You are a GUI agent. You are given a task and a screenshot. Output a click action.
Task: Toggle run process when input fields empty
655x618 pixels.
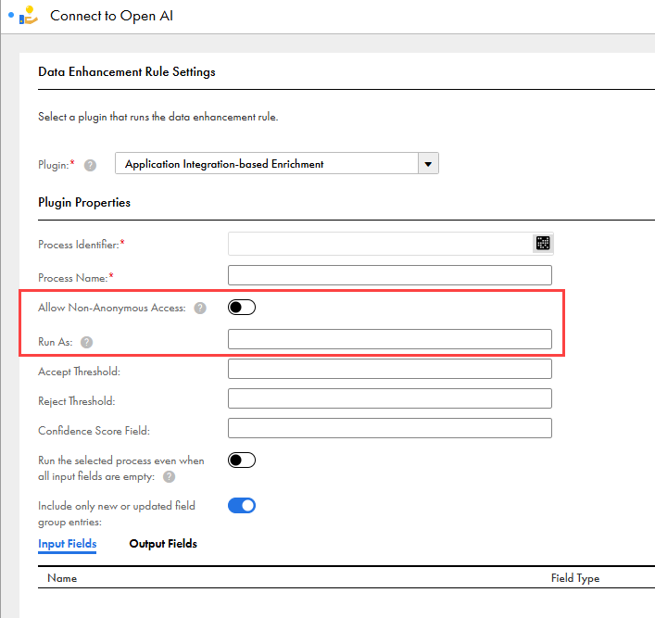[242, 460]
